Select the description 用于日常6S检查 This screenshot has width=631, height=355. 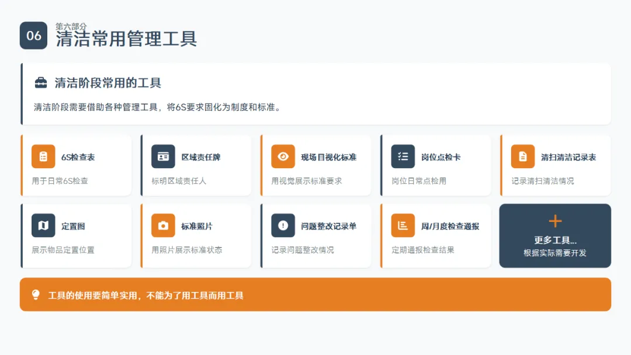pyautogui.click(x=60, y=181)
